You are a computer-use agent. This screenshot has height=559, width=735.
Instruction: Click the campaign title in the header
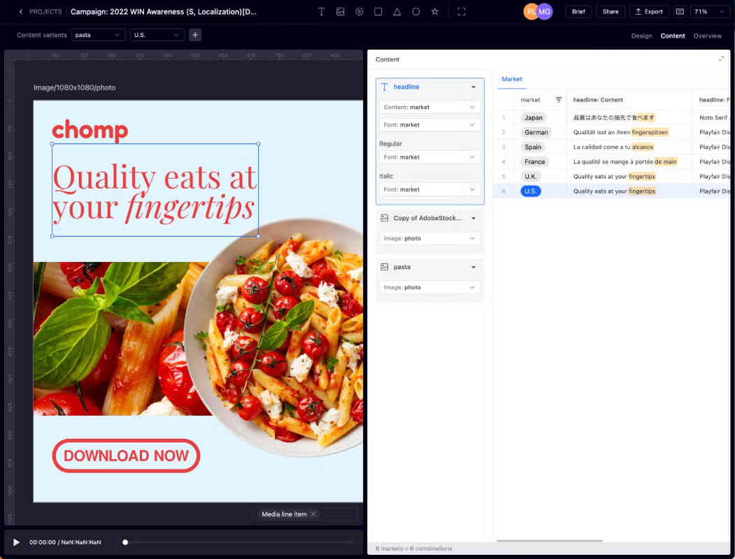pyautogui.click(x=163, y=12)
